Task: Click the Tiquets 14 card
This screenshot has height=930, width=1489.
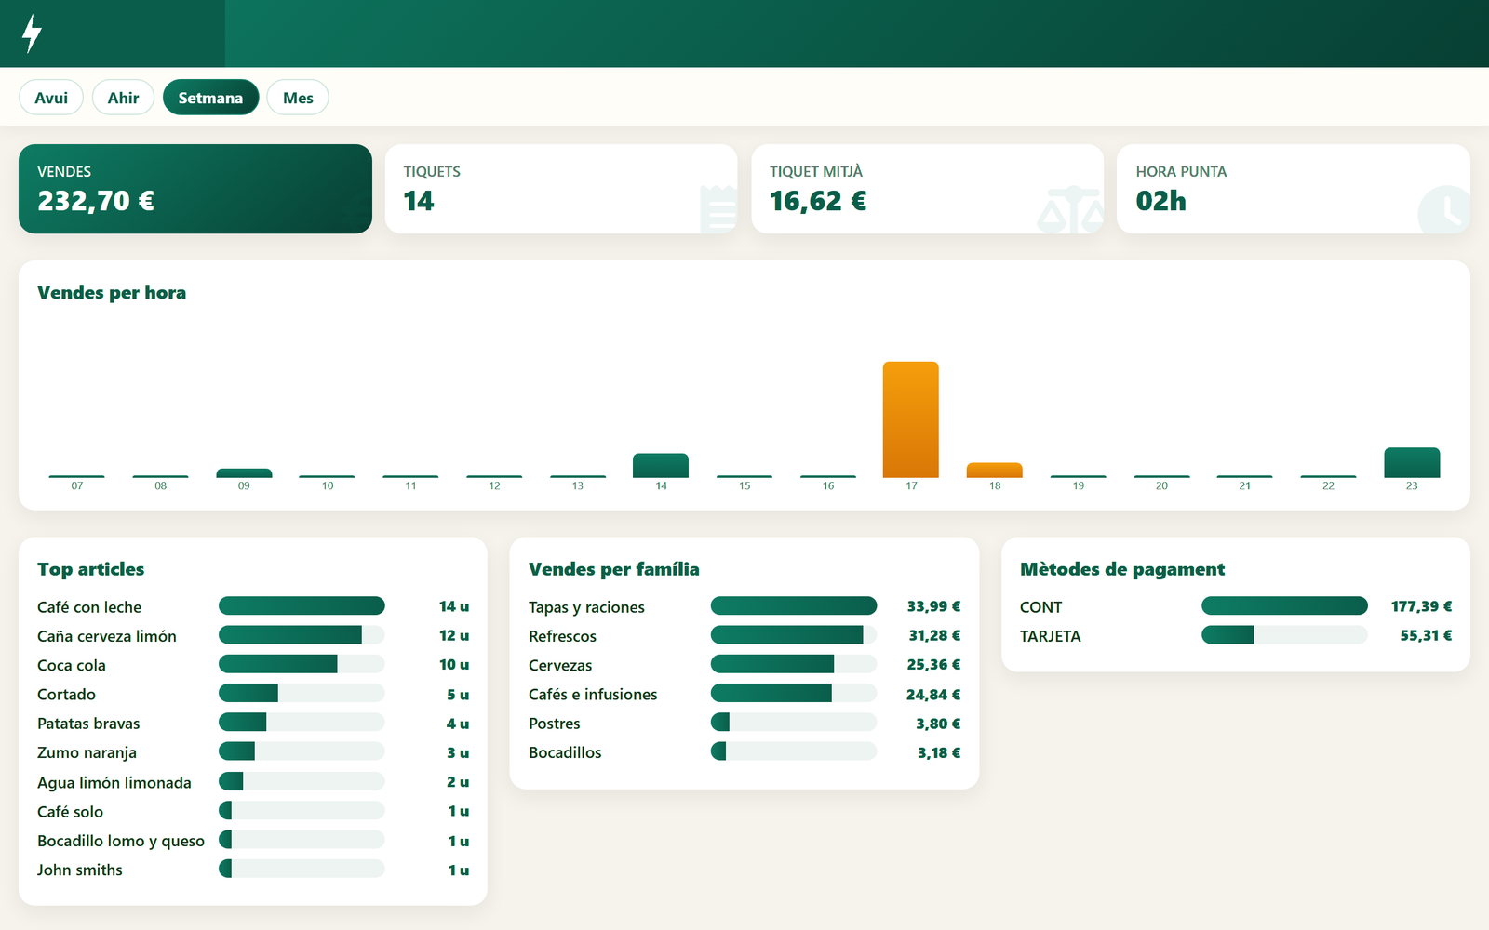Action: [x=561, y=189]
